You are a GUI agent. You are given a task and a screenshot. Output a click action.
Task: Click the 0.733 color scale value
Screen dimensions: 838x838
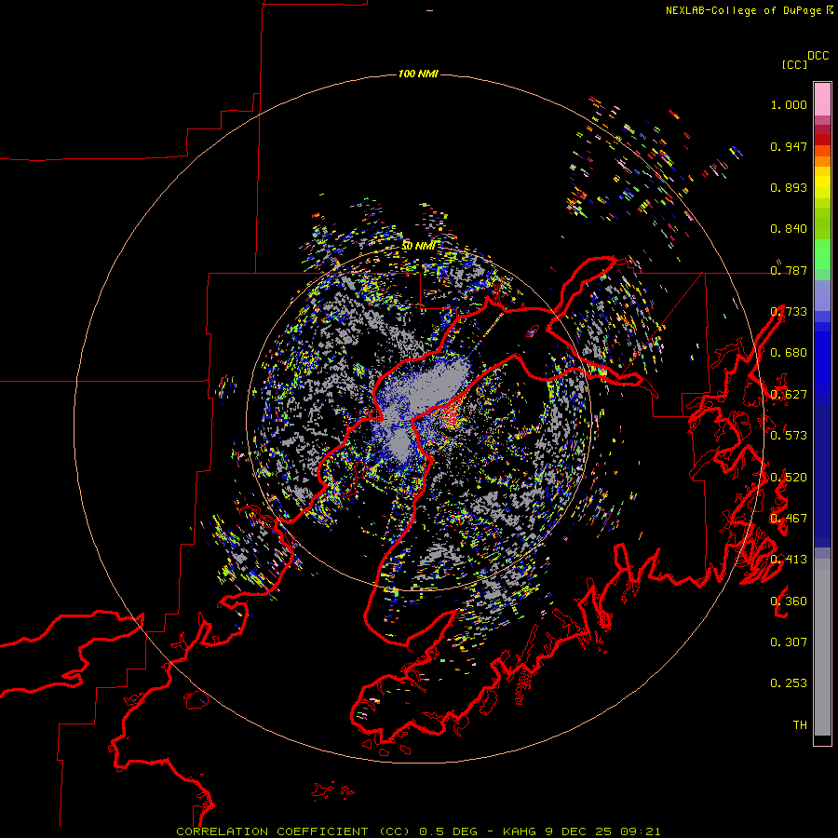click(789, 312)
